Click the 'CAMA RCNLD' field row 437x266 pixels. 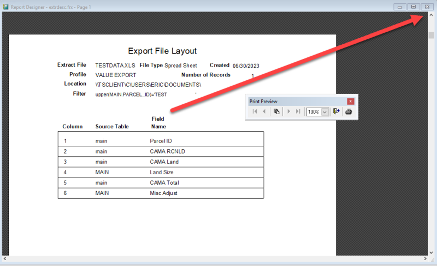tap(161, 151)
